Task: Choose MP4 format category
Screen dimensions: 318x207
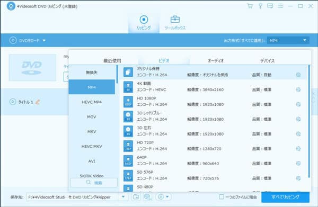Action: click(92, 87)
